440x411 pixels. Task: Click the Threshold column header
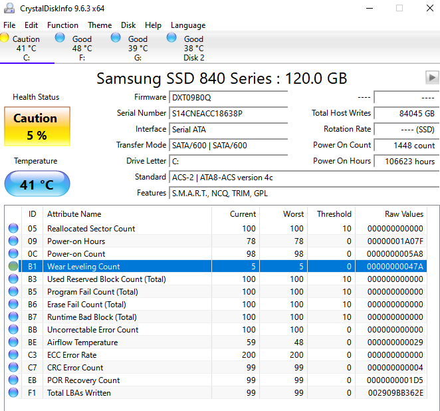[332, 214]
